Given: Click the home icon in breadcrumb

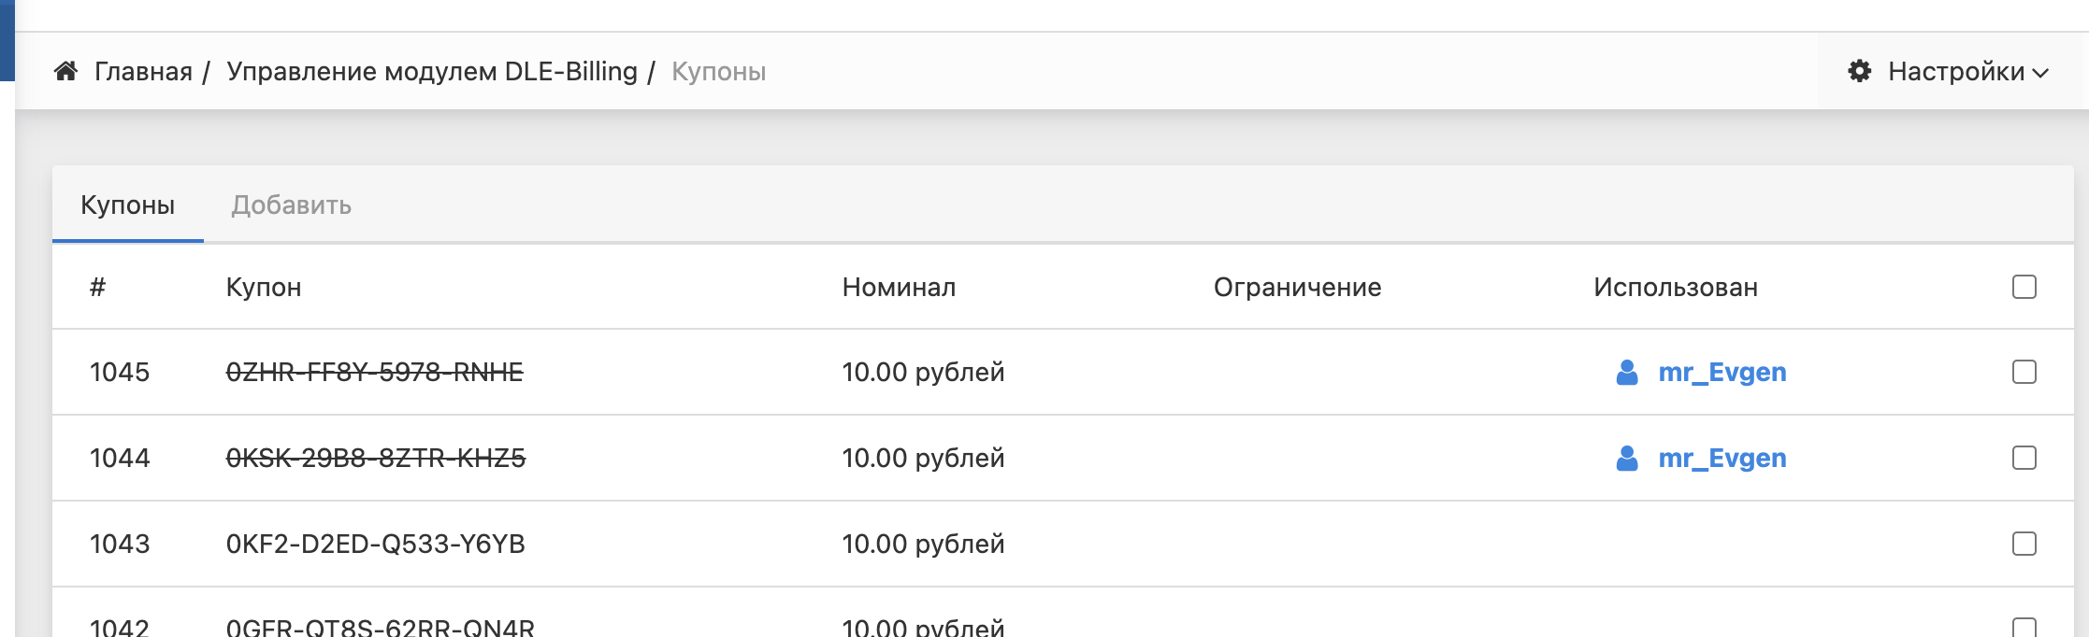Looking at the screenshot, I should [65, 72].
